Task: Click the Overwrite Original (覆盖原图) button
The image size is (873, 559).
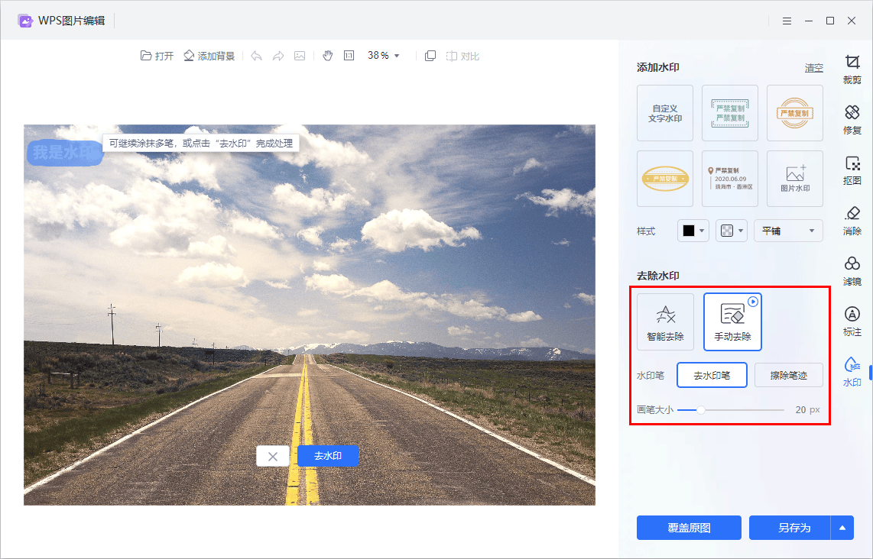Action: click(x=689, y=528)
